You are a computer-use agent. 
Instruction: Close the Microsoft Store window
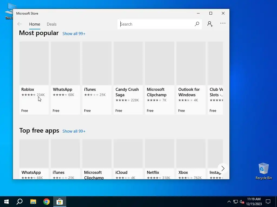223,13
